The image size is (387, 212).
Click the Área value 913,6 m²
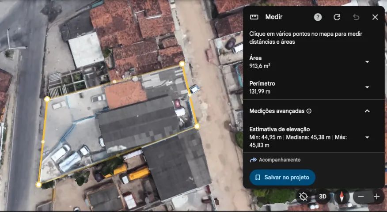click(260, 66)
